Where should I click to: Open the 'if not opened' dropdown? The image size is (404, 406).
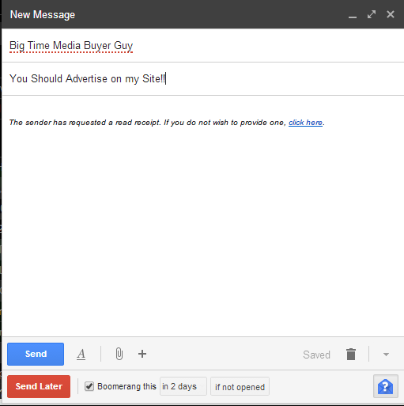240,386
